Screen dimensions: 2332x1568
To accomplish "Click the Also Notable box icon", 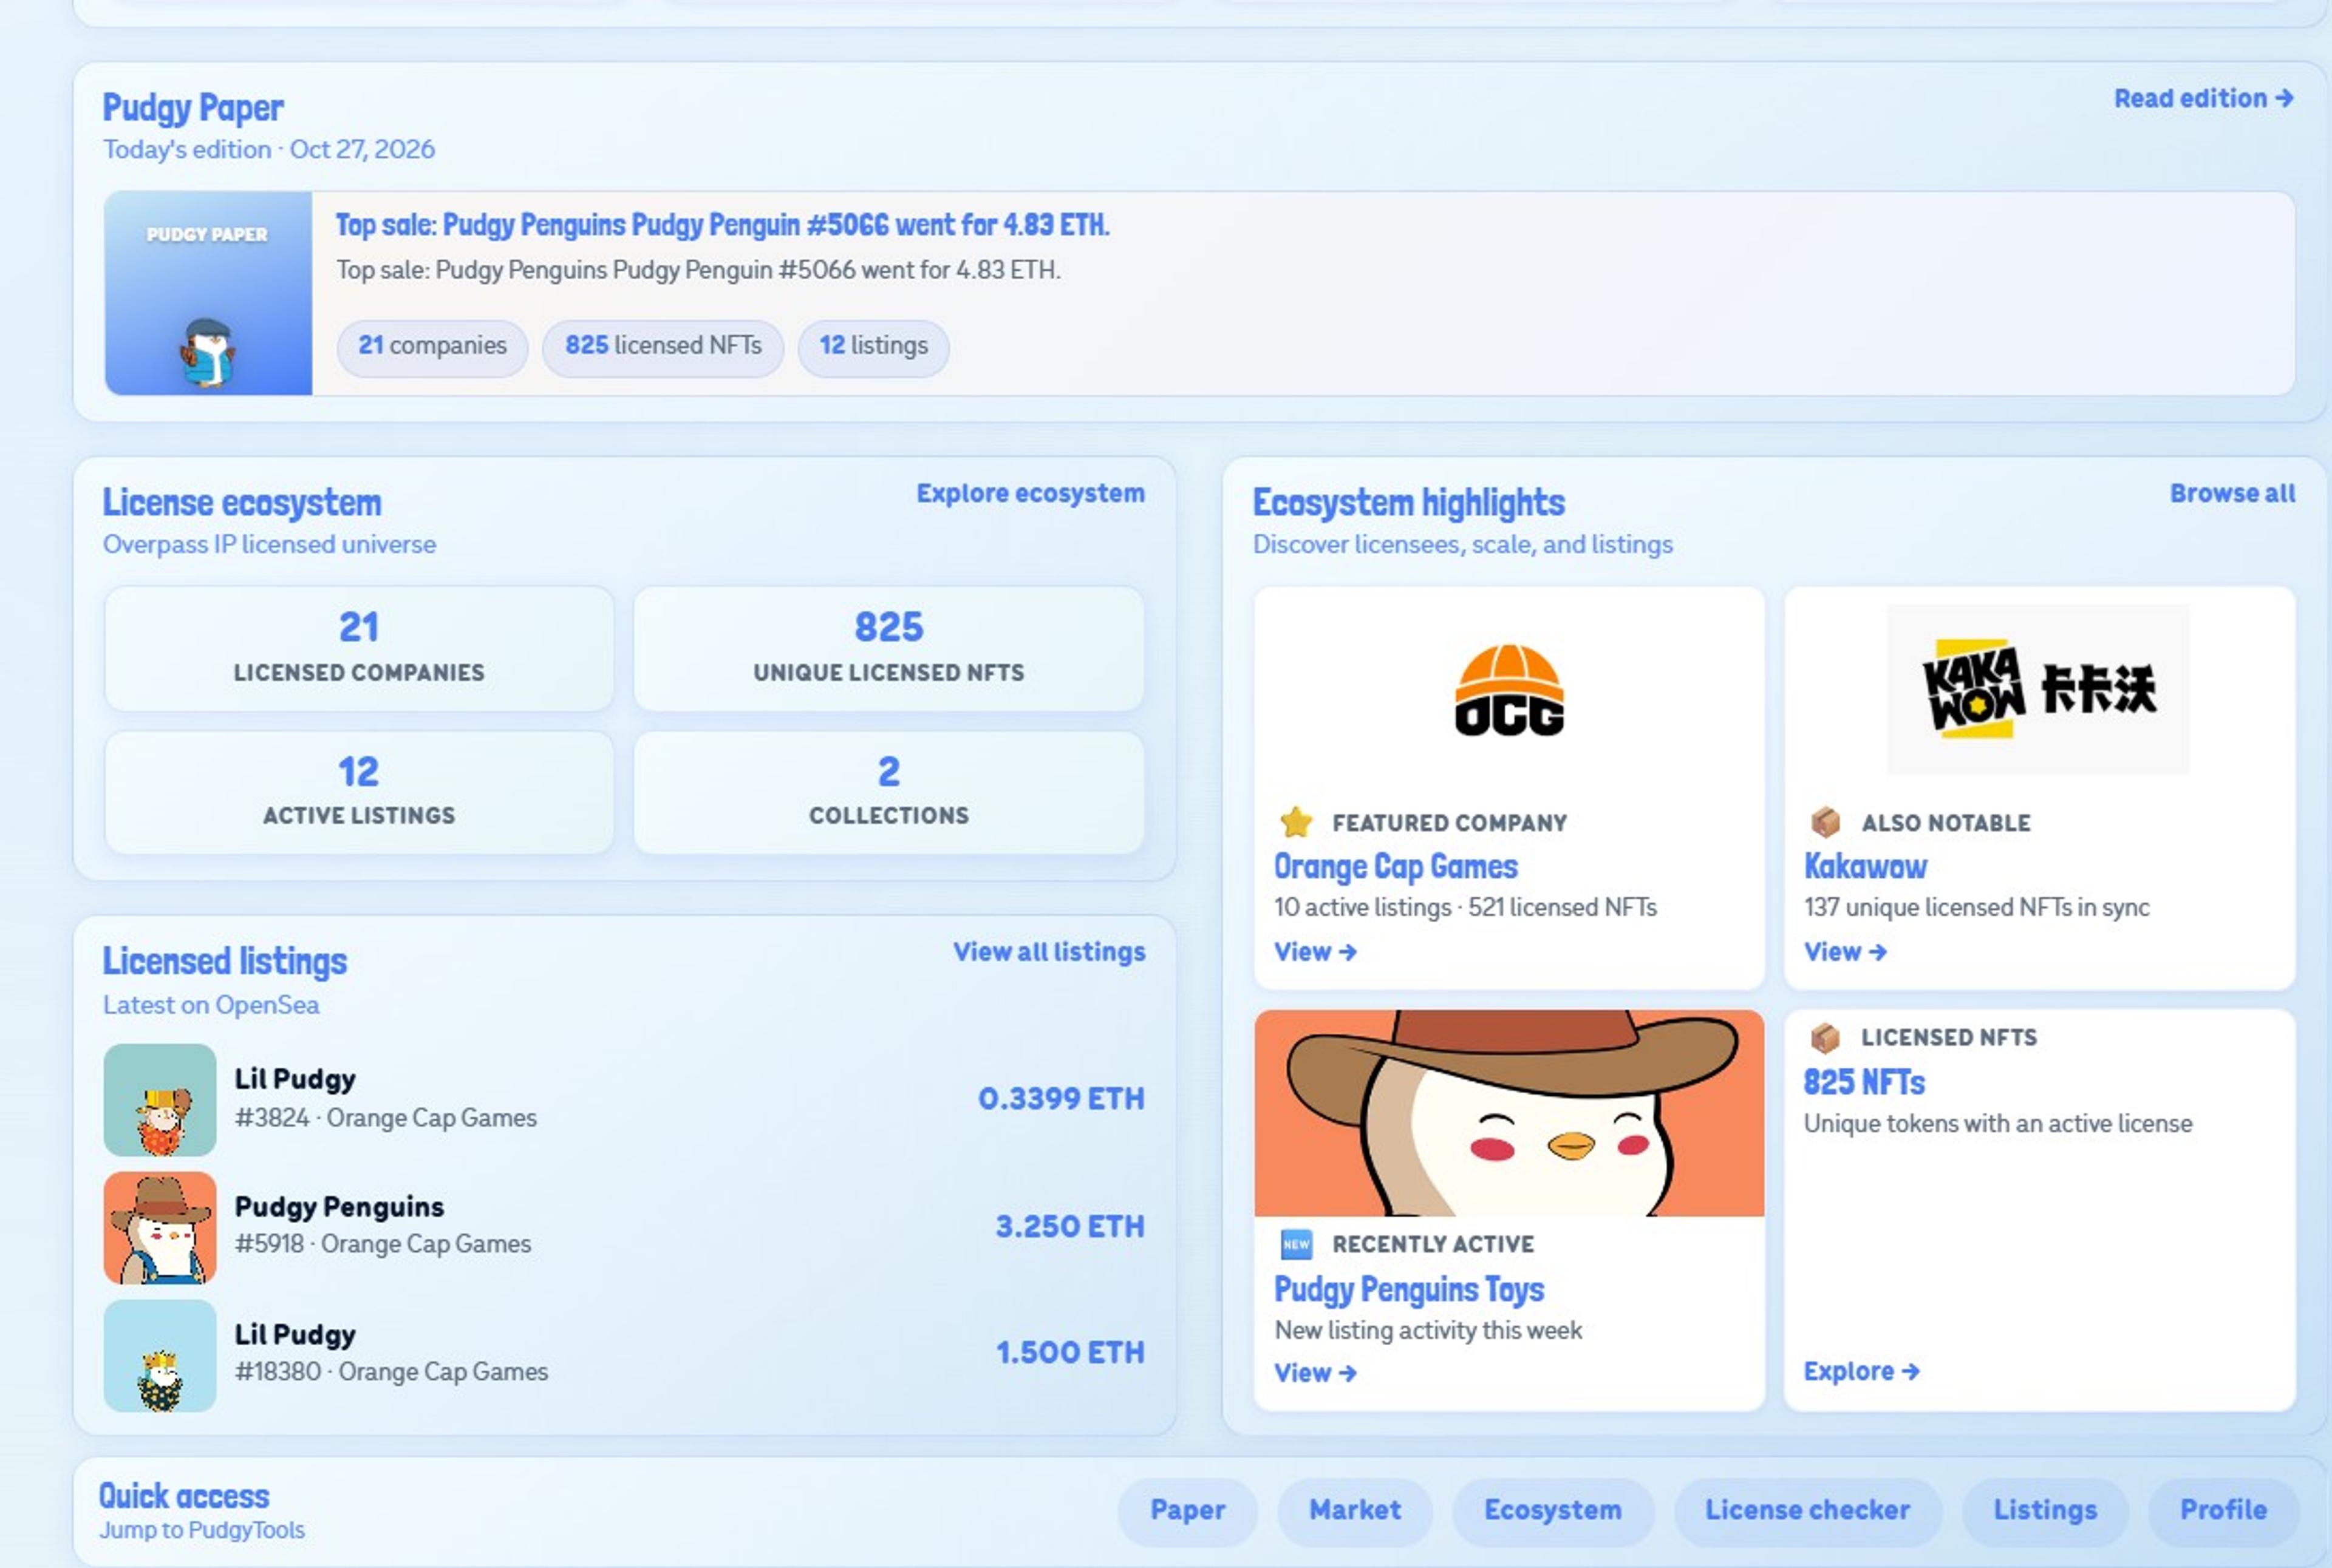I will click(x=1825, y=822).
